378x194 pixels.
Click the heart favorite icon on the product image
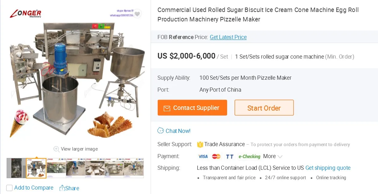click(x=138, y=14)
